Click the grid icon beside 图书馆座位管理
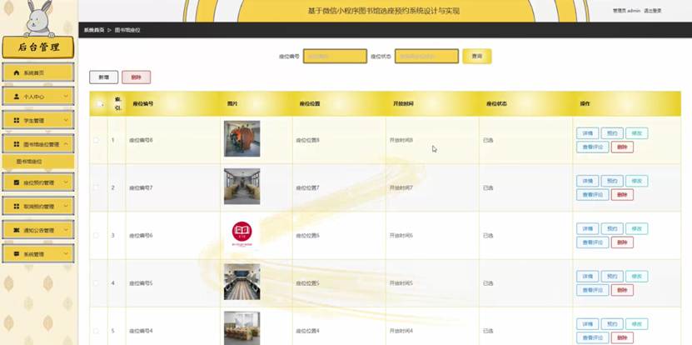 click(x=17, y=144)
